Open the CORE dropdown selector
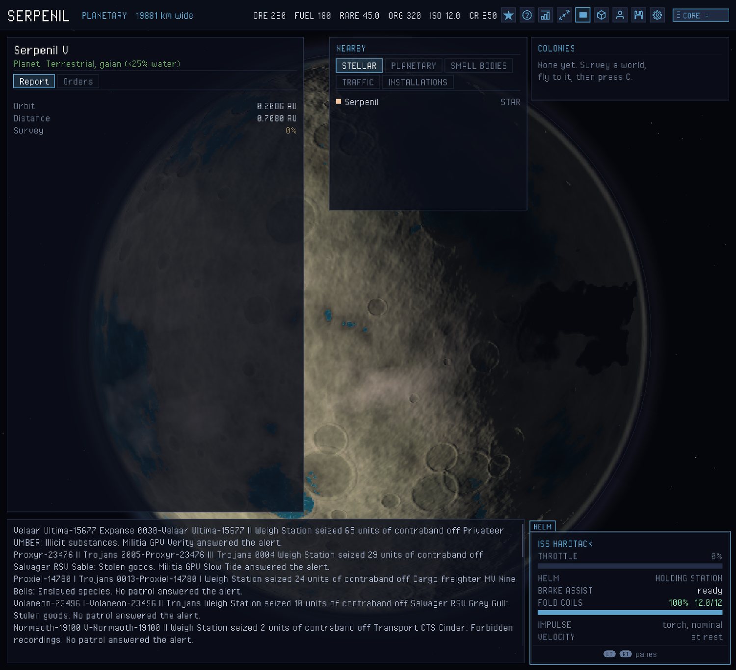The width and height of the screenshot is (736, 670). pos(701,16)
